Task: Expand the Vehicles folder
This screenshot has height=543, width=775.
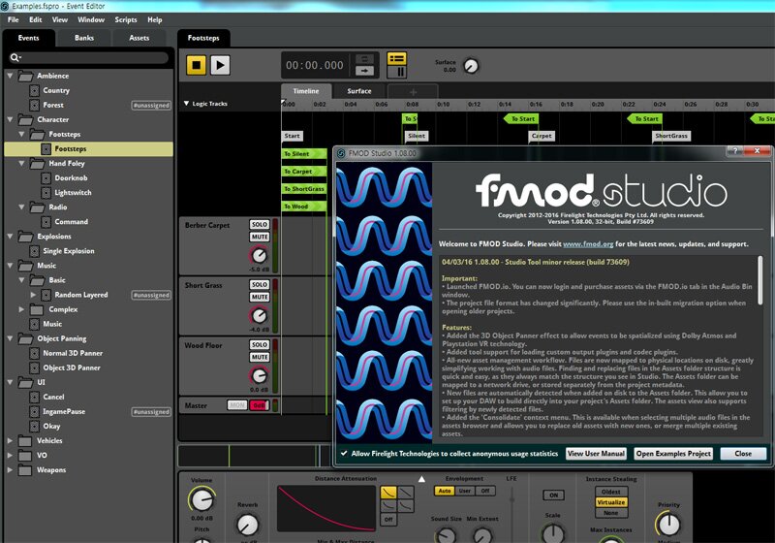Action: [10, 440]
